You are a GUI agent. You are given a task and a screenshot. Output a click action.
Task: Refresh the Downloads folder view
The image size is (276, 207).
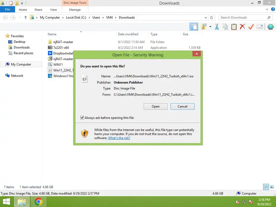212,18
